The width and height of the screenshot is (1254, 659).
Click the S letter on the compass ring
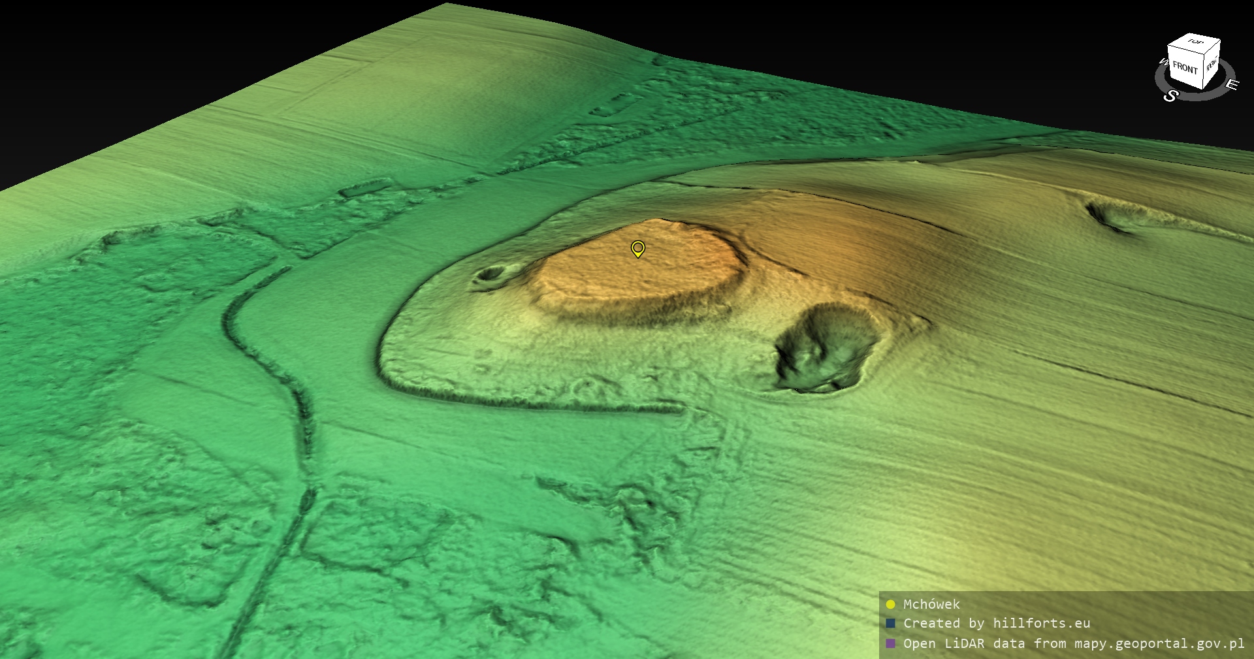[1170, 96]
